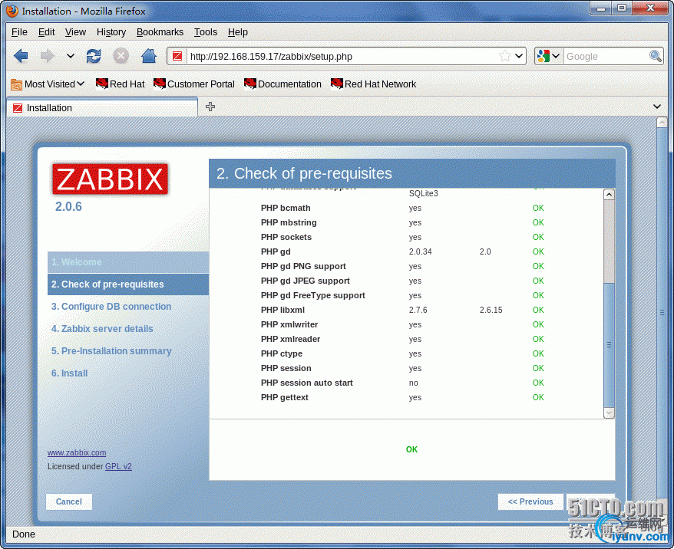Click the version number 2.0.6
This screenshot has height=549, width=674.
pyautogui.click(x=68, y=206)
